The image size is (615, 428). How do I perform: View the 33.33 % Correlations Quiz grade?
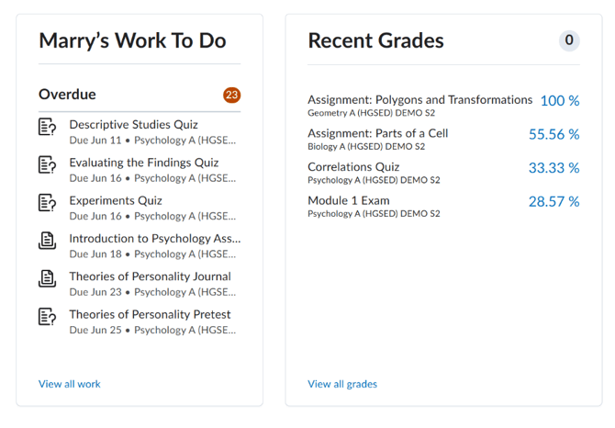tap(553, 168)
